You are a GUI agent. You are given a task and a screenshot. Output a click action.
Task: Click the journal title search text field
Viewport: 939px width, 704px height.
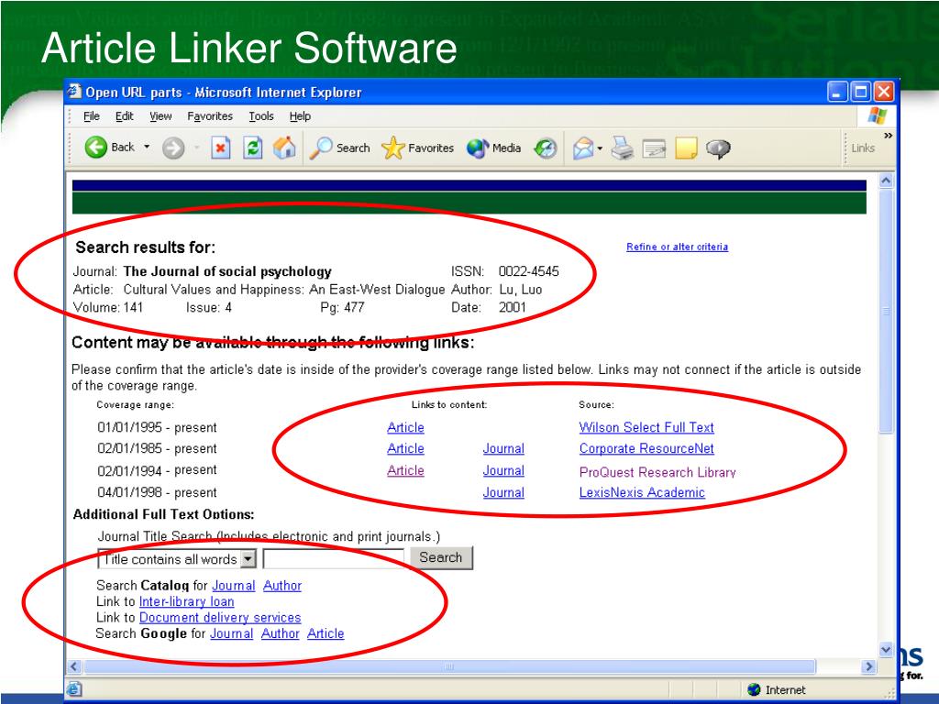[334, 559]
